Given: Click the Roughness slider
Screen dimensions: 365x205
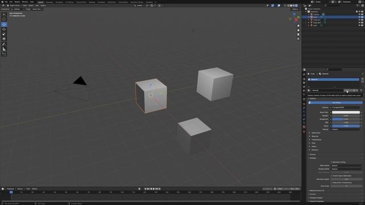Looking at the screenshot, I should (346, 119).
